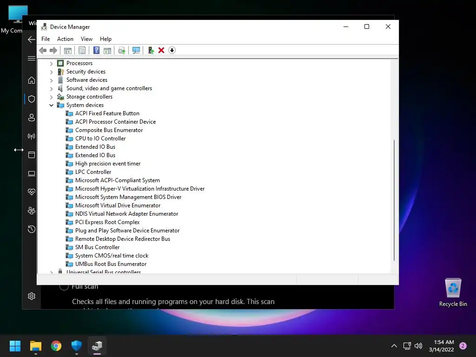Viewport: 476px width, 357px height.
Task: Open the notification badge beside the clock
Action: coord(463,346)
